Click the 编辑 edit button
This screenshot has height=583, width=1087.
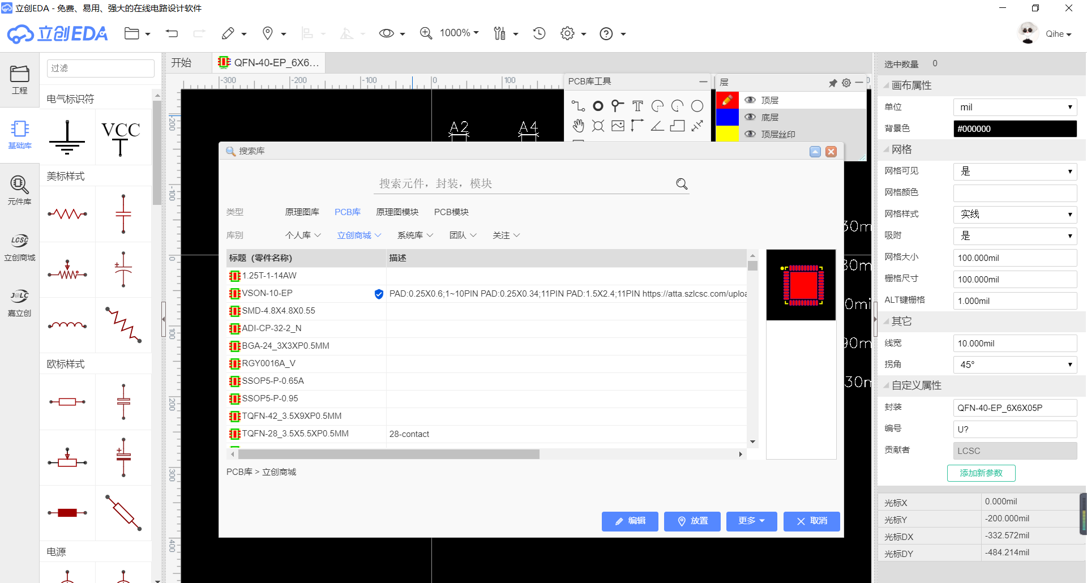pyautogui.click(x=630, y=521)
